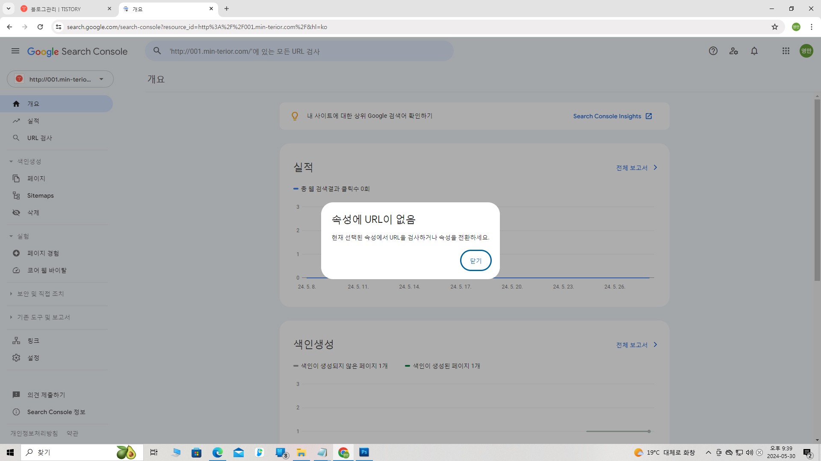Click the bookmark star in the address bar
821x461 pixels.
pyautogui.click(x=775, y=27)
